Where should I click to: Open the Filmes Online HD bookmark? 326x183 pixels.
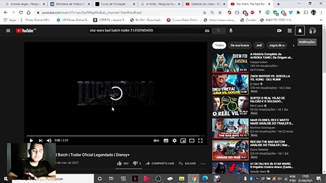[x=36, y=20]
